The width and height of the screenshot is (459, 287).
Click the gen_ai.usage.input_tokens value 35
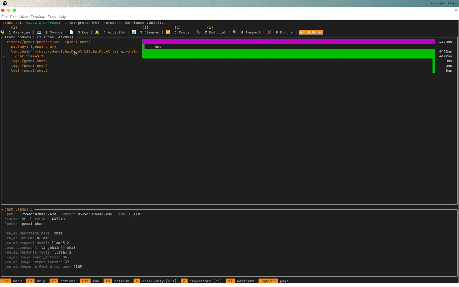coord(65,257)
